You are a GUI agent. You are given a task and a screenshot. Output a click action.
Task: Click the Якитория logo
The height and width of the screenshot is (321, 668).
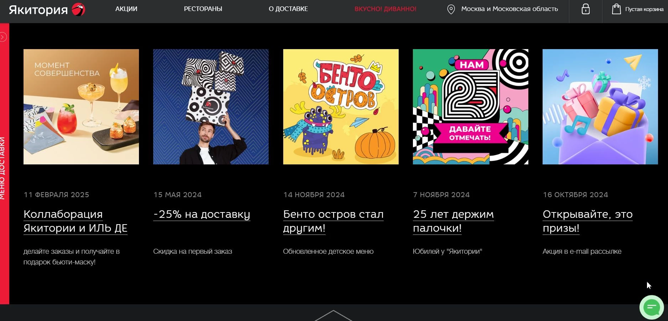(x=47, y=9)
